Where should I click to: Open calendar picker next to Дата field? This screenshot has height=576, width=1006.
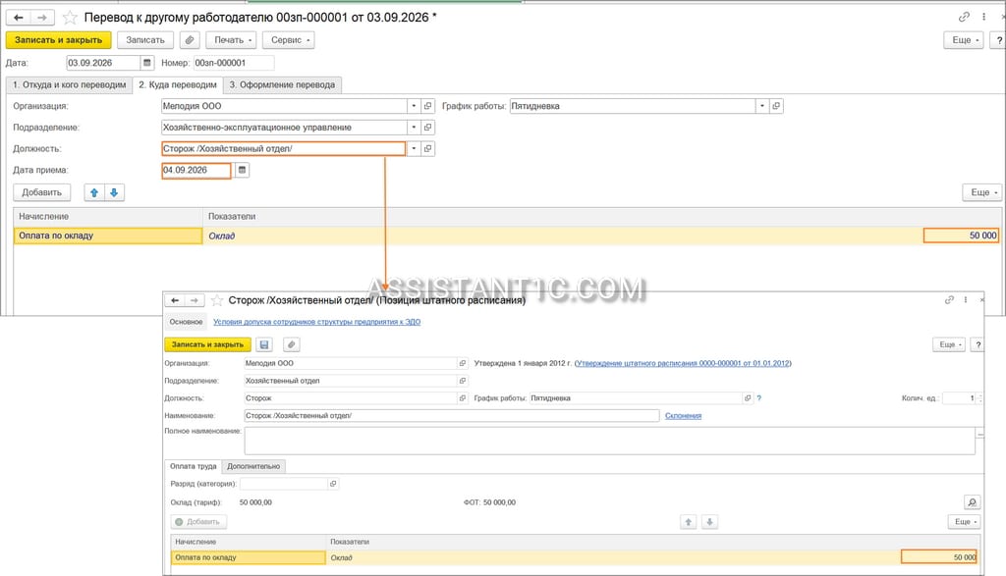pos(147,63)
